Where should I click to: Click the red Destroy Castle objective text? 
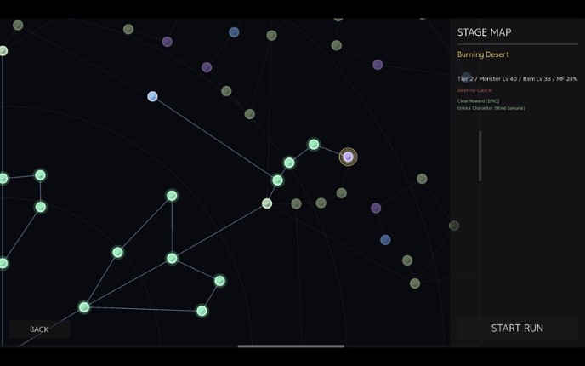click(474, 90)
